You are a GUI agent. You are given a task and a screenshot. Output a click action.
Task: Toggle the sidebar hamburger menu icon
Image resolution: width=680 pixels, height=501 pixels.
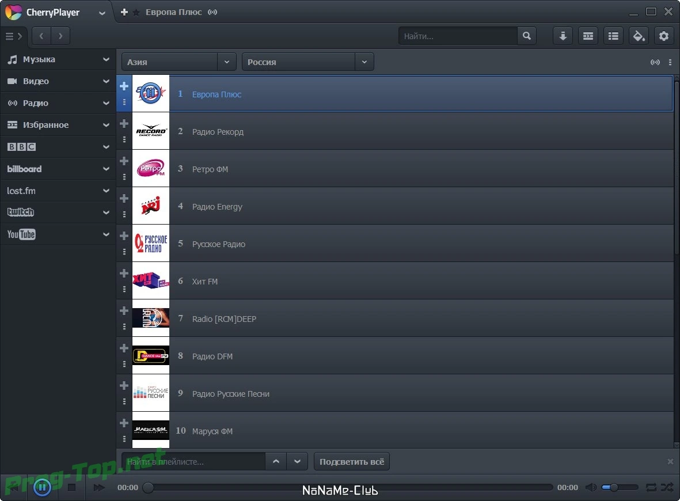(x=13, y=36)
